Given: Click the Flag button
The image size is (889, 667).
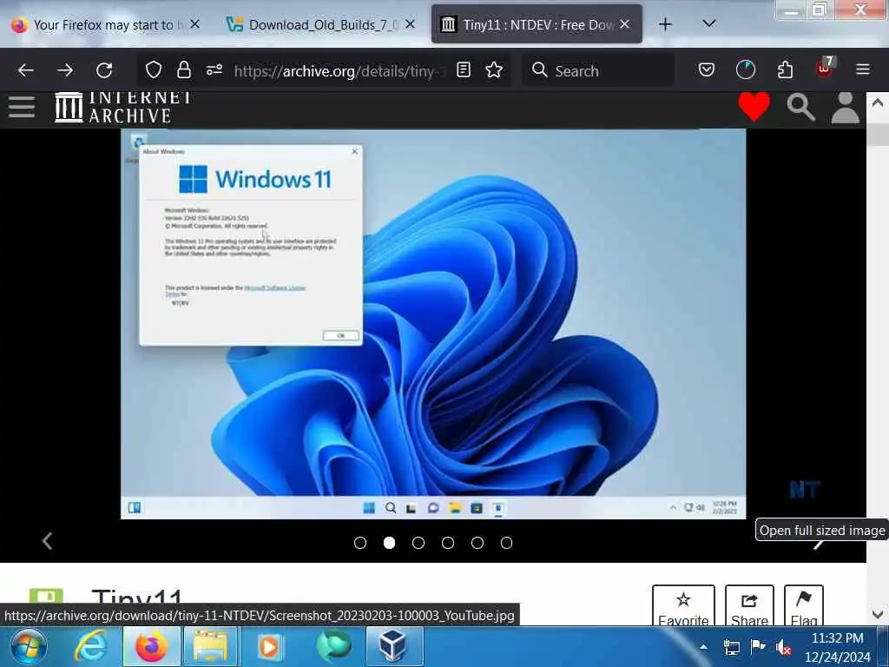Looking at the screenshot, I should coord(803,605).
